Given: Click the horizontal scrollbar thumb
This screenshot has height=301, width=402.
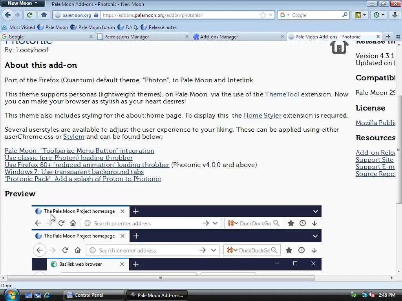Looking at the screenshot, I should tap(161, 278).
